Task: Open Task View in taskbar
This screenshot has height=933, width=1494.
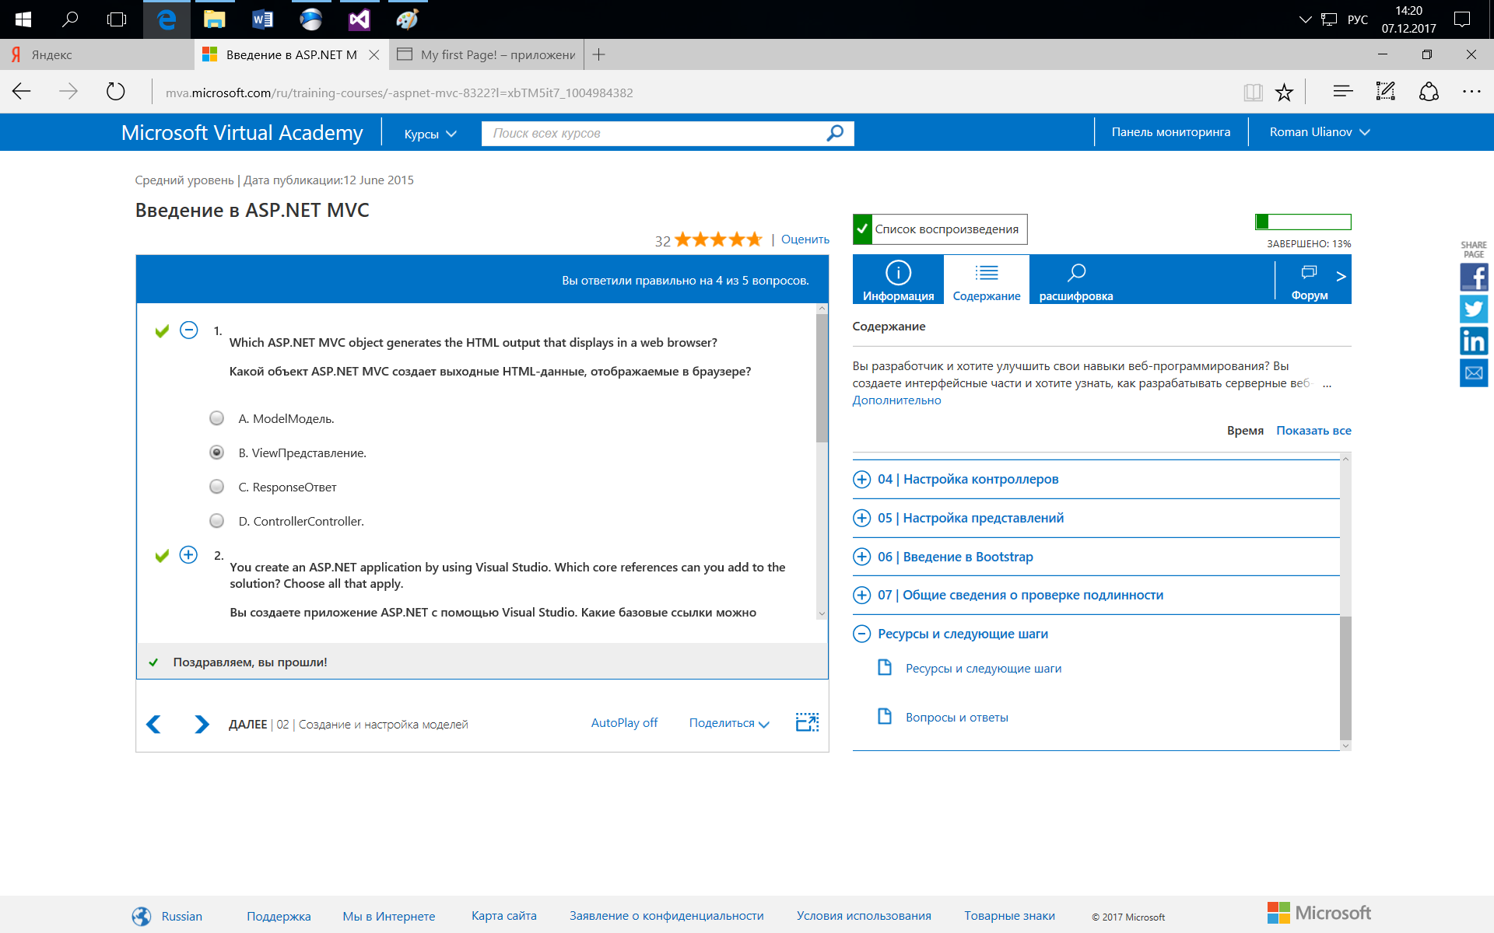Action: click(x=117, y=19)
